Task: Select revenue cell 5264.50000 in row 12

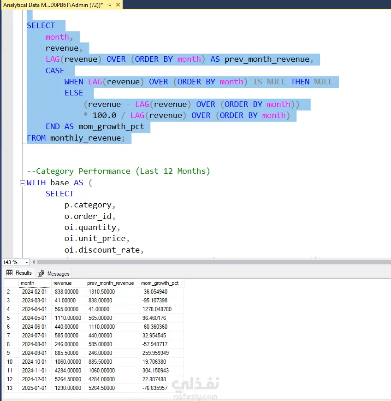Action: [x=68, y=379]
